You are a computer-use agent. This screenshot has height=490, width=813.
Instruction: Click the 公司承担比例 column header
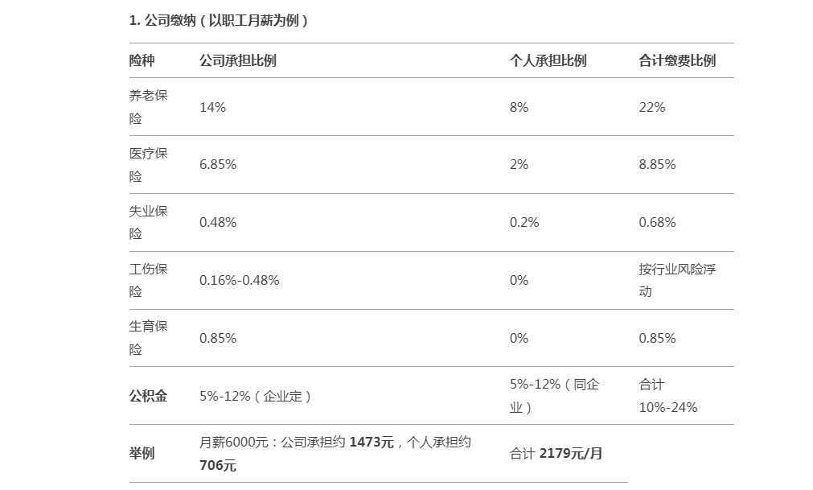pos(237,60)
